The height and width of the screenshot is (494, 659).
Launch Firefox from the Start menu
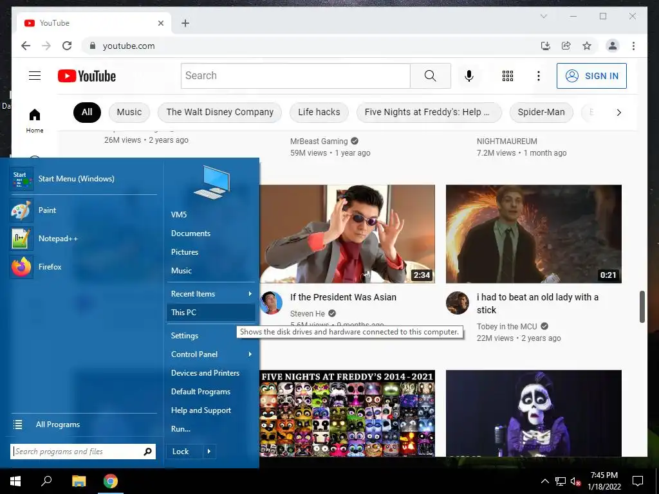(83, 267)
